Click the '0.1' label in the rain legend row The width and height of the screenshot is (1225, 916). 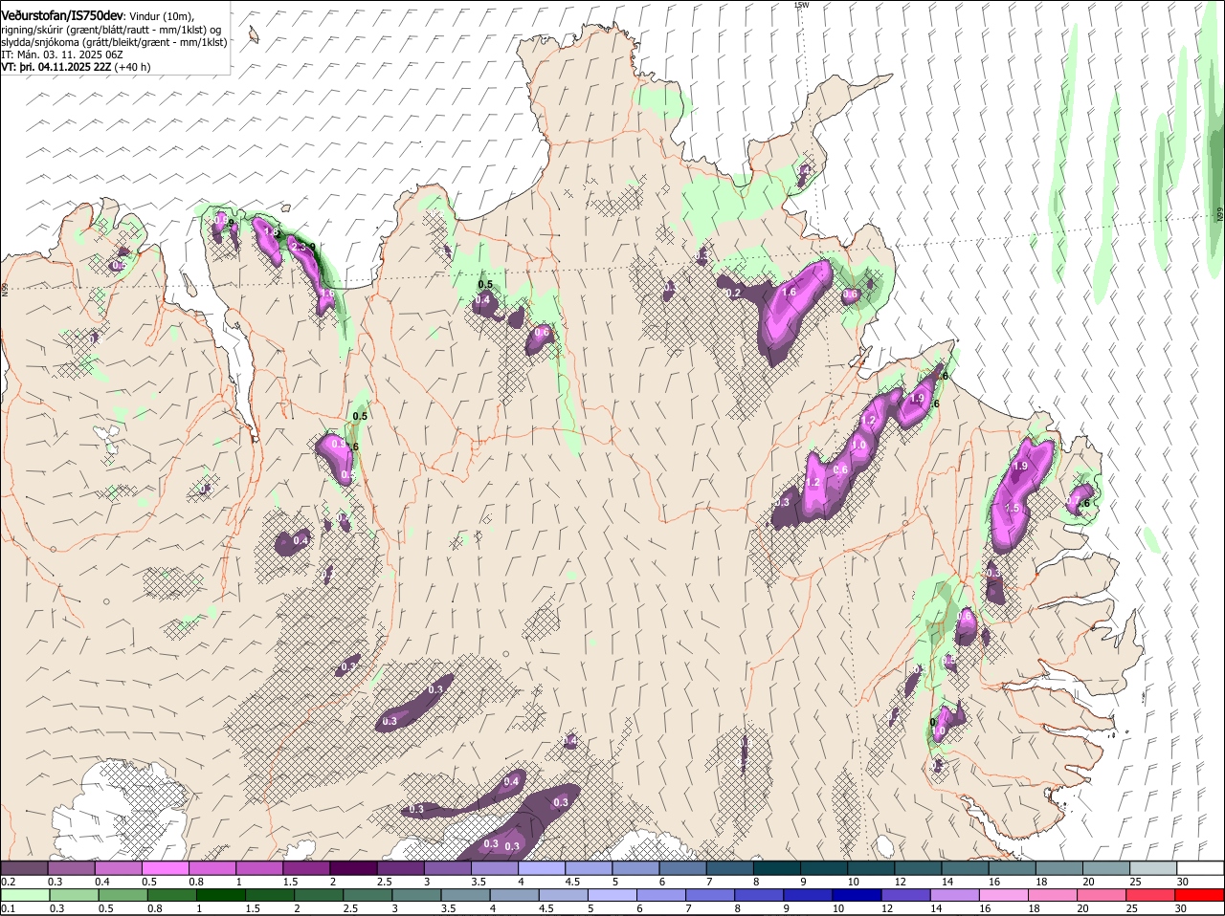8,908
